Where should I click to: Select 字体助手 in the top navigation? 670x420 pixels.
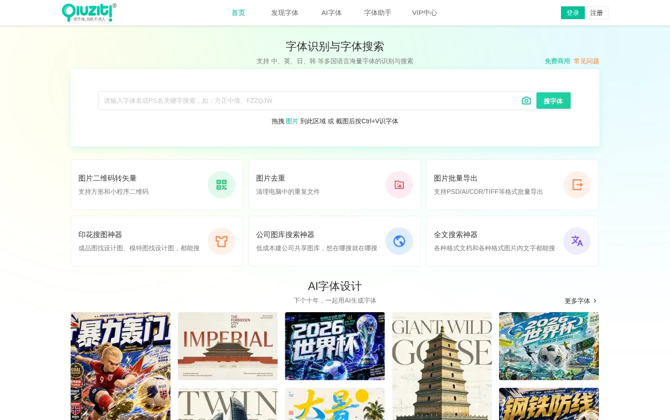pyautogui.click(x=378, y=13)
